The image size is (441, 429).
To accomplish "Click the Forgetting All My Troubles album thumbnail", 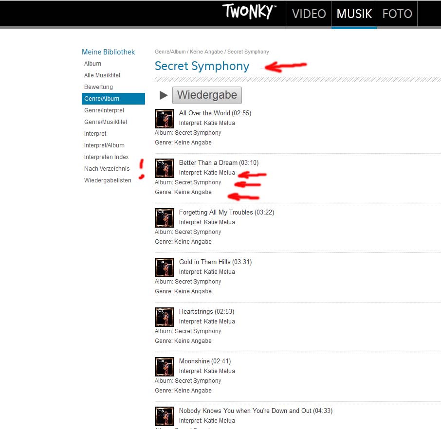I will tap(165, 218).
